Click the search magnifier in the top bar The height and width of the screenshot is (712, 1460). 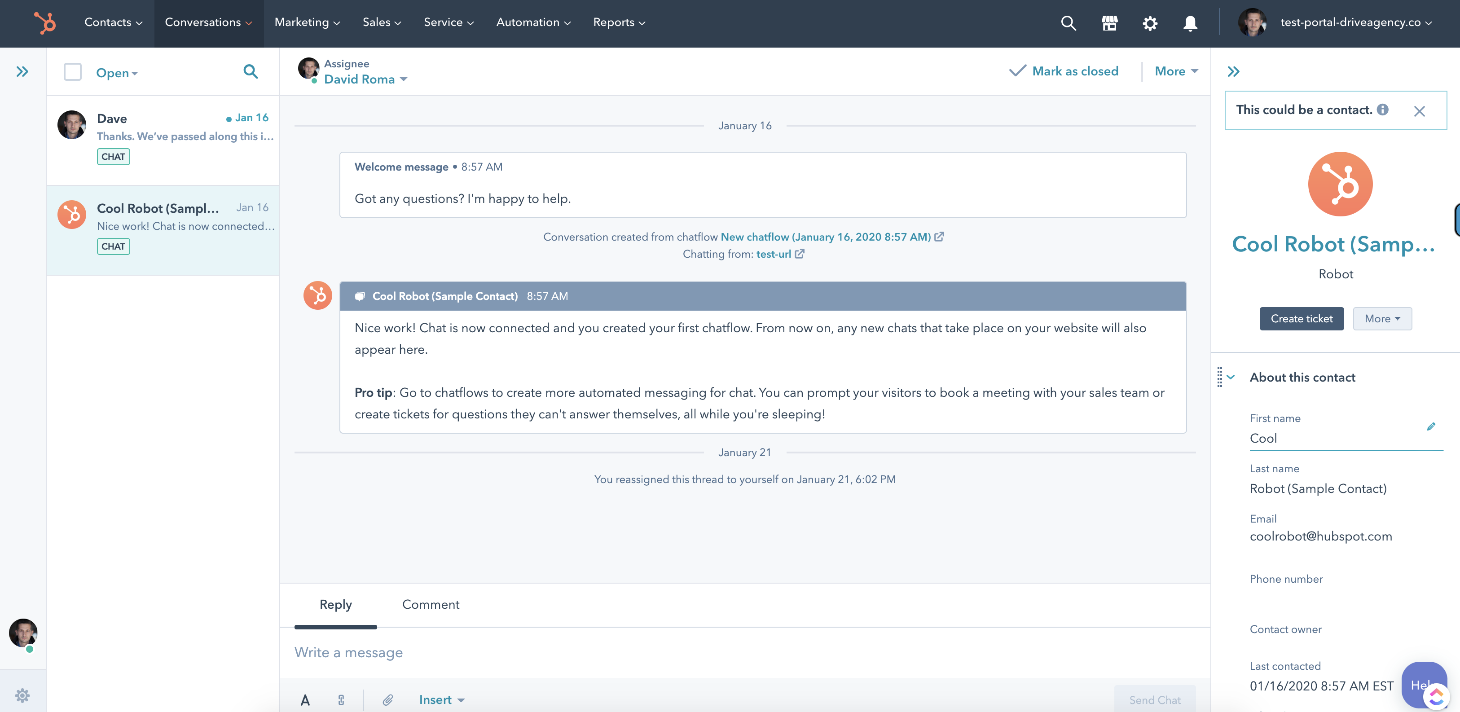(1069, 23)
